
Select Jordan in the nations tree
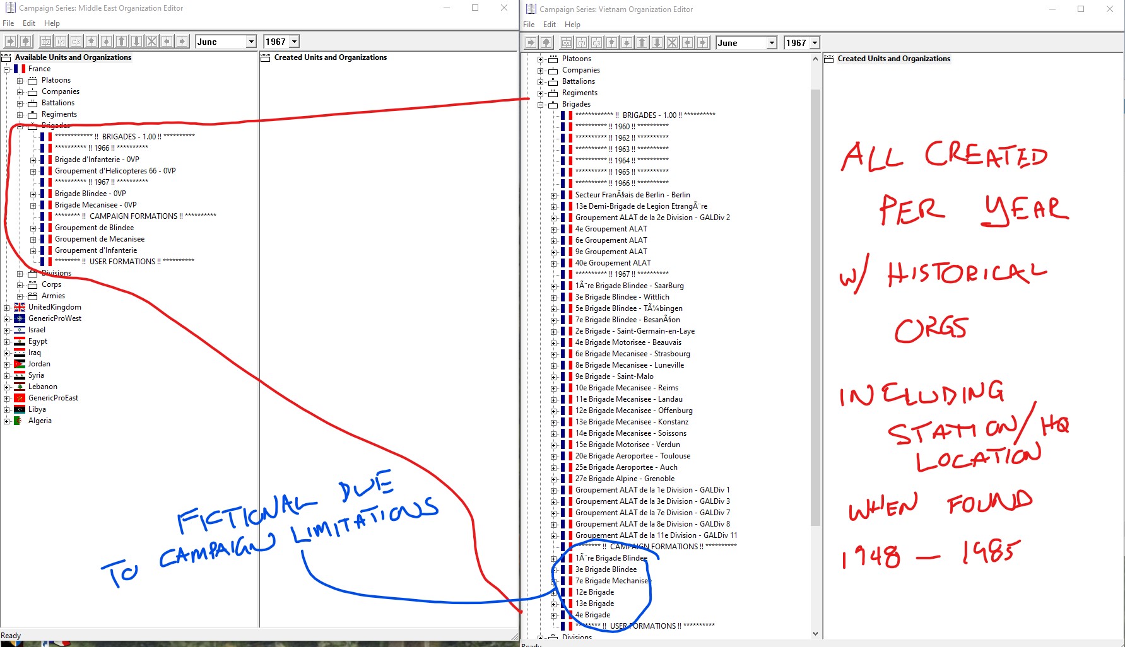tap(39, 364)
